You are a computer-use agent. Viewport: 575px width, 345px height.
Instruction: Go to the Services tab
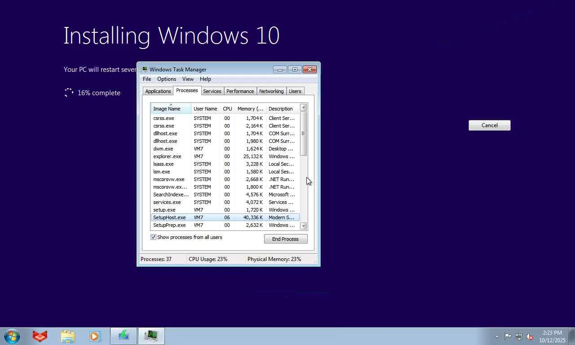pos(212,91)
